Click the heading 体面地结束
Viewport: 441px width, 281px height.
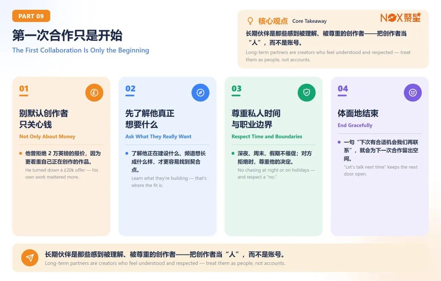tap(358, 113)
